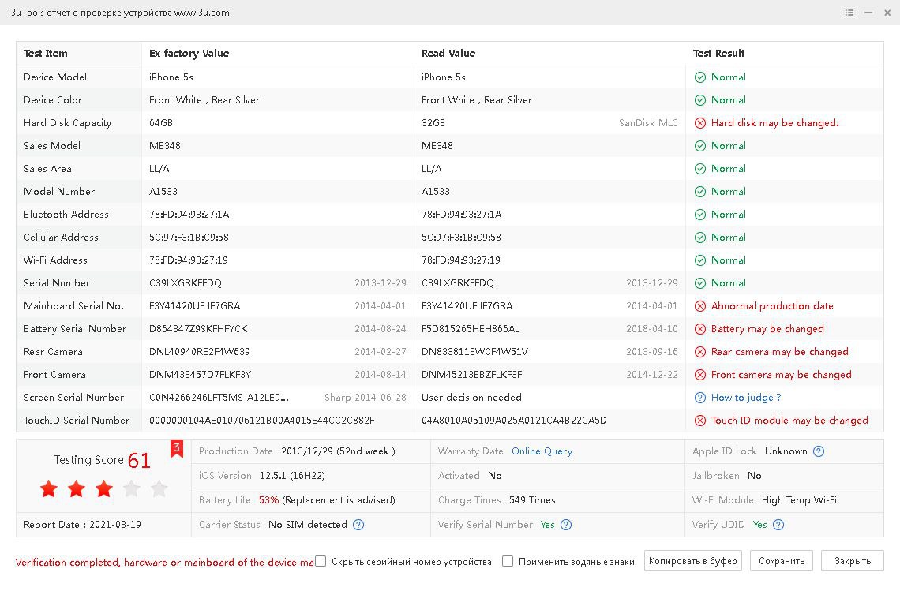The width and height of the screenshot is (900, 591).
Task: Click the No SIM detected status text
Action: [x=308, y=525]
